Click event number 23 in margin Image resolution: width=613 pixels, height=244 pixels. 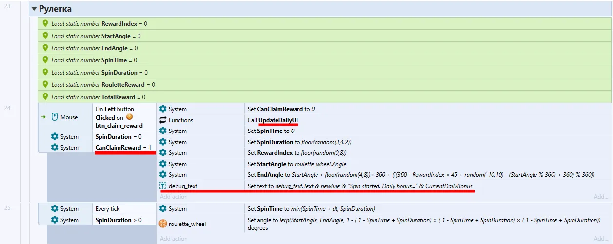7,5
